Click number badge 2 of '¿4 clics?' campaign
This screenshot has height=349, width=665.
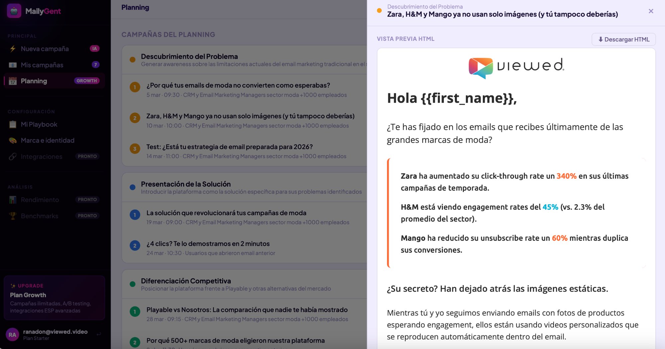click(135, 246)
